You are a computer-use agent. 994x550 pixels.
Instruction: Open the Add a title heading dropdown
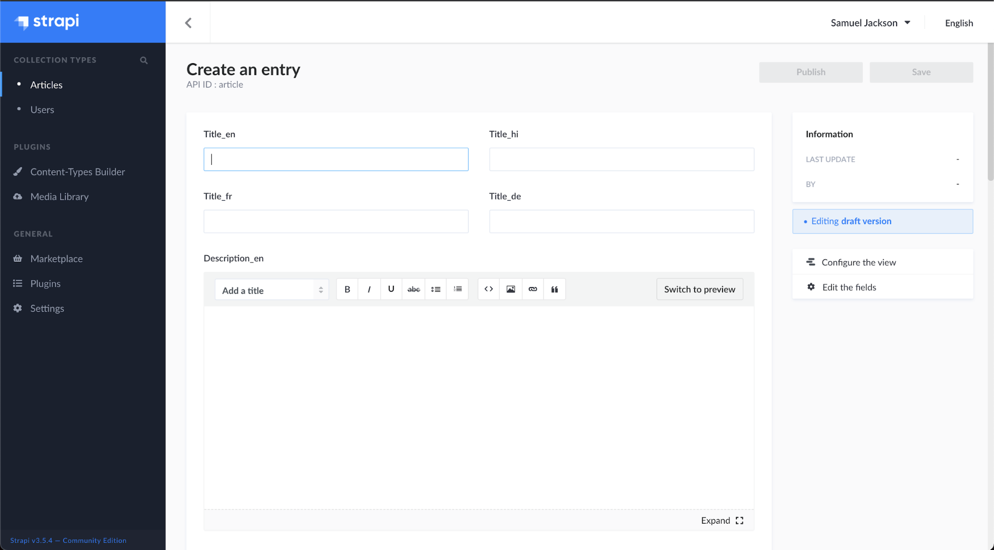(271, 290)
